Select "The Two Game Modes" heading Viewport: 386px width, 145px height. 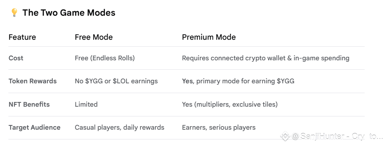click(69, 13)
